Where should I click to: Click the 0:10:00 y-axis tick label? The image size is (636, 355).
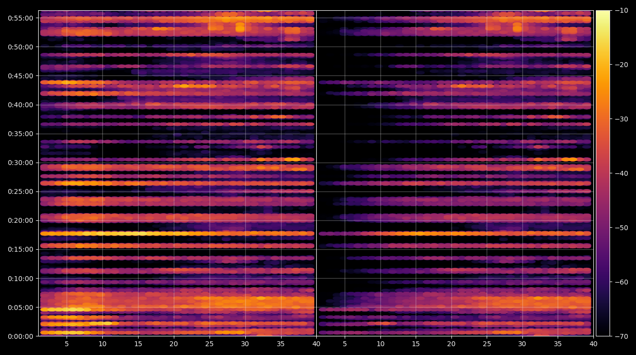(x=20, y=279)
